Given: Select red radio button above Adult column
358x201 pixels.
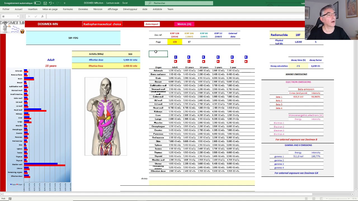Looking at the screenshot, I should pos(175,61).
